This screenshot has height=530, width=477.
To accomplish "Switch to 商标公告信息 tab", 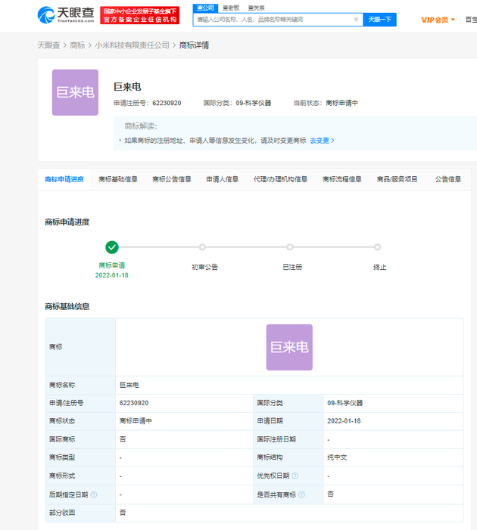I will pyautogui.click(x=172, y=179).
